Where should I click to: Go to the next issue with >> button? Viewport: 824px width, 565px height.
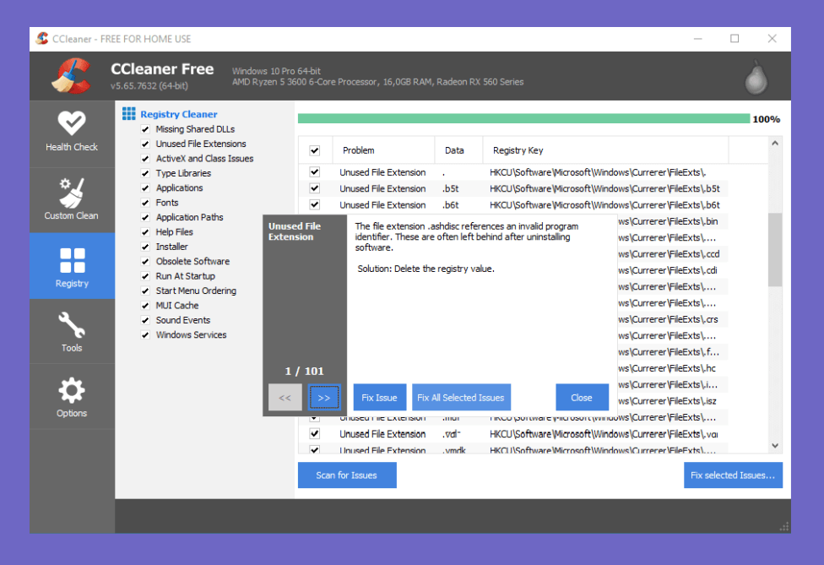click(x=324, y=397)
